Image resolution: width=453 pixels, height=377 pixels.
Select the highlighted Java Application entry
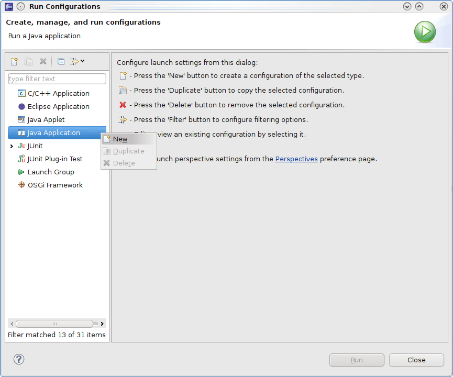(57, 132)
